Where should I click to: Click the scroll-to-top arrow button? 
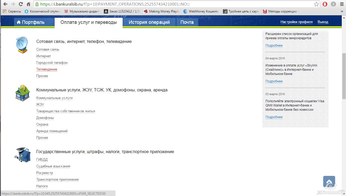pyautogui.click(x=329, y=182)
